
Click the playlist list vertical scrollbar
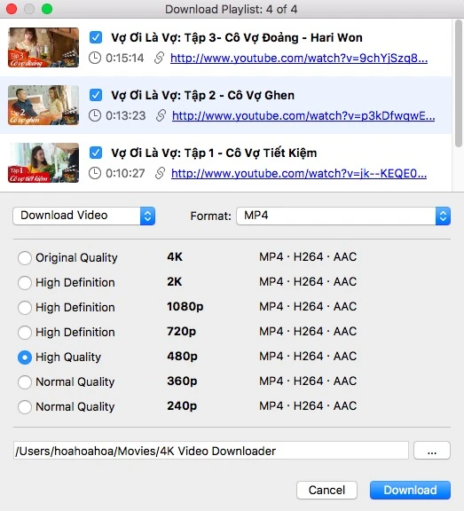coord(459,83)
